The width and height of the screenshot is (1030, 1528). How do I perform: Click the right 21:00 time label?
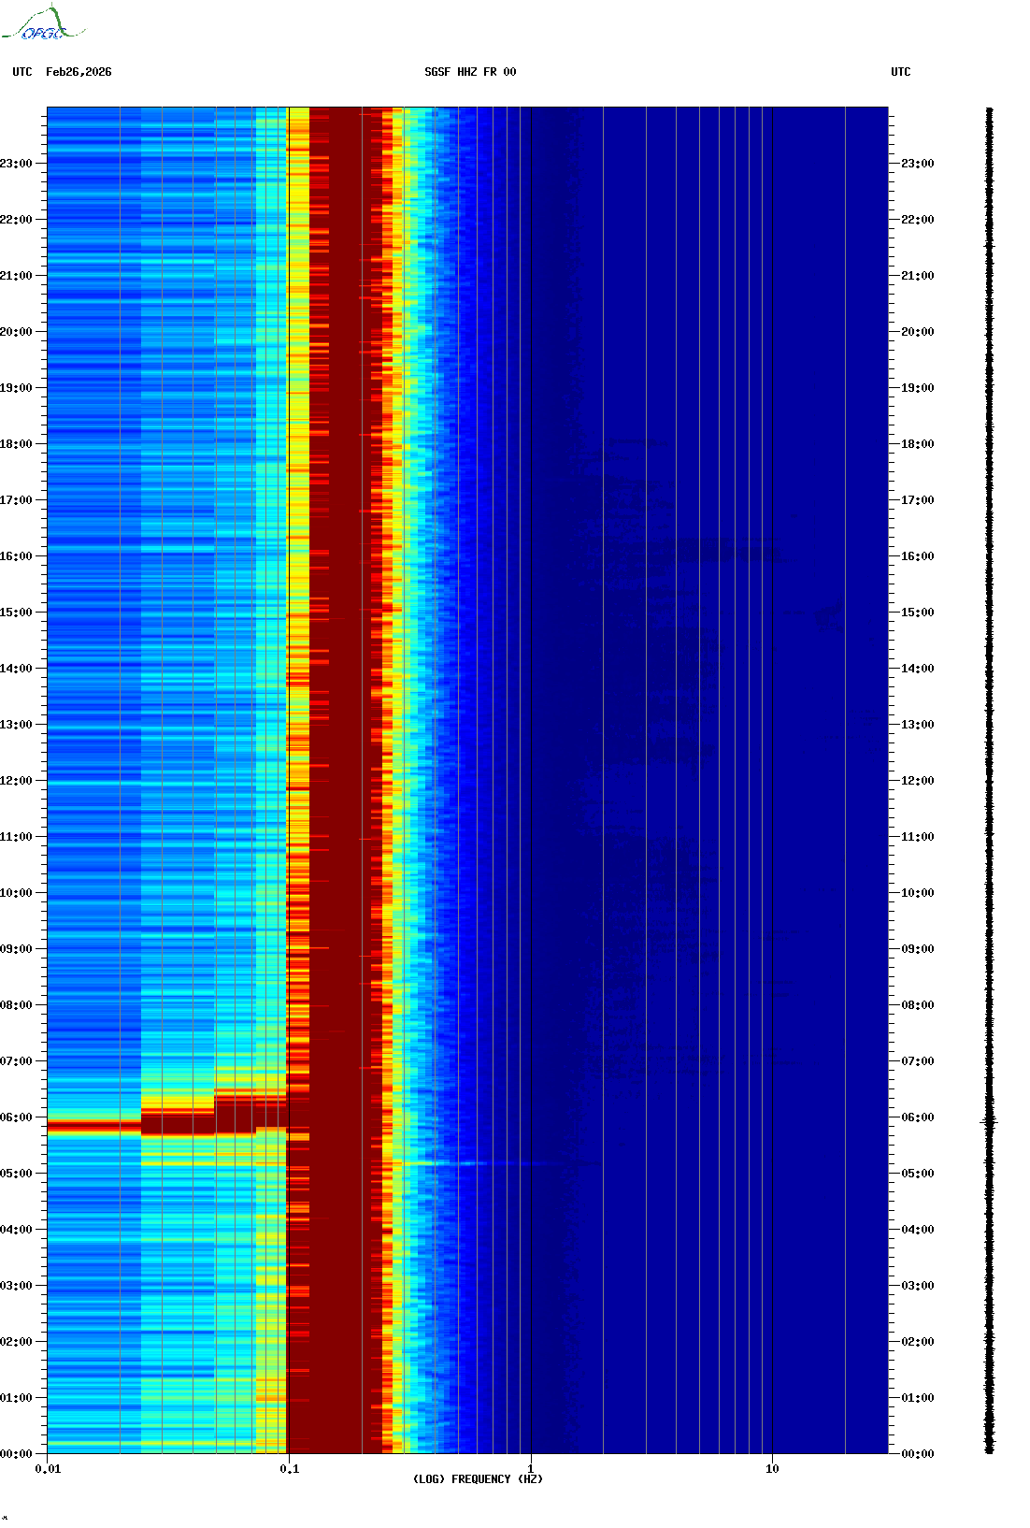[x=918, y=276]
